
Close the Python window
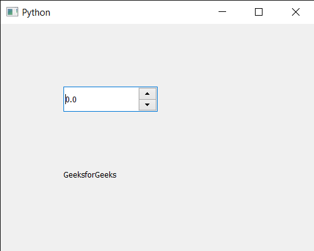296,12
